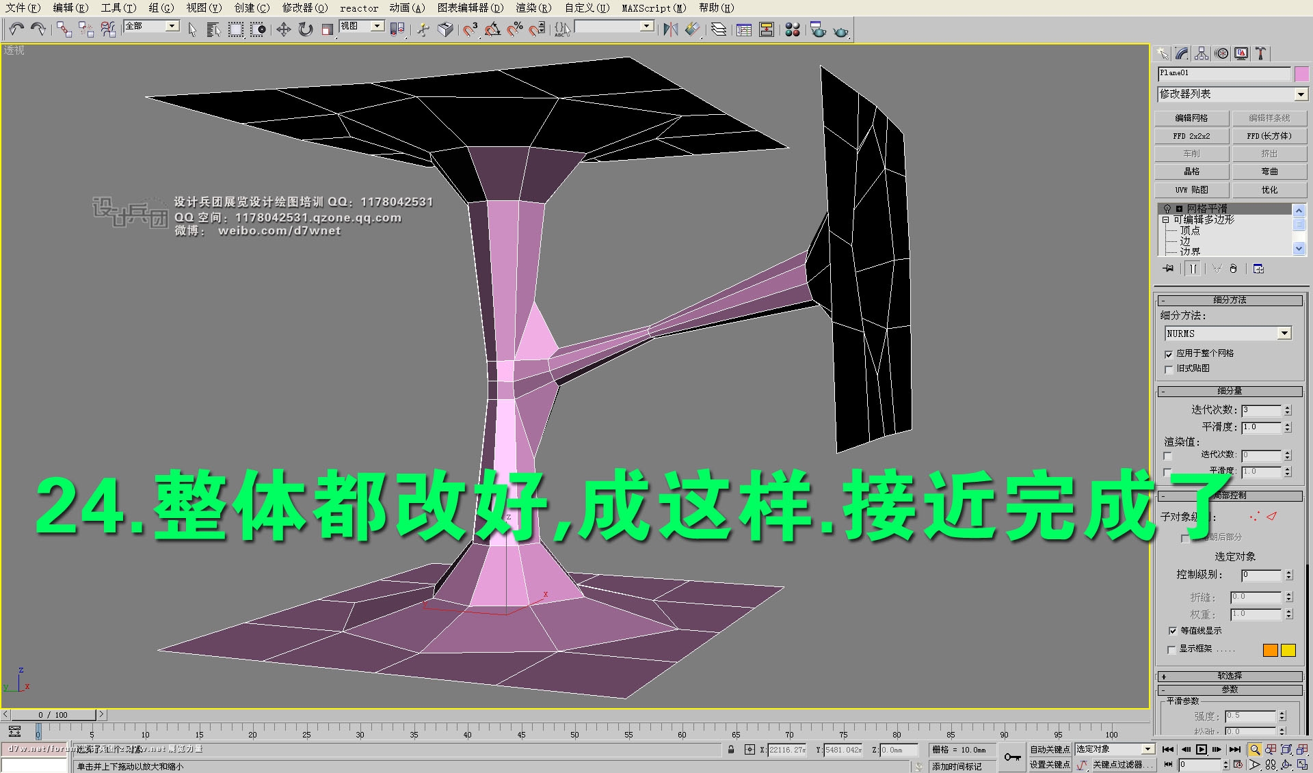Viewport: 1313px width, 773px height.
Task: Toggle 应用于整个网格 checkbox
Action: (x=1169, y=354)
